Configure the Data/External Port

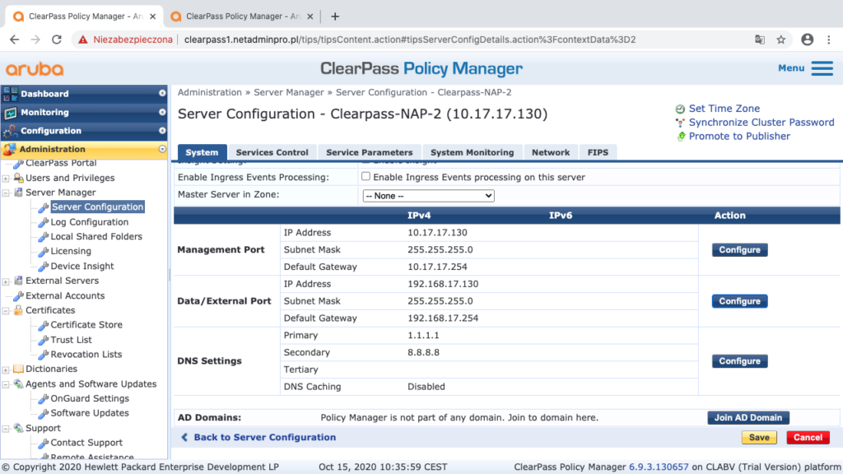[740, 301]
